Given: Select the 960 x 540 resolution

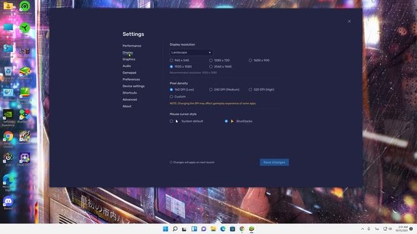Looking at the screenshot, I should pos(179,60).
